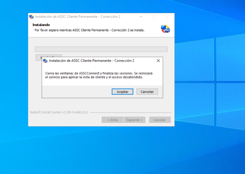Click the installer's bottom Cancelar button
The width and height of the screenshot is (245, 174).
[x=160, y=120]
